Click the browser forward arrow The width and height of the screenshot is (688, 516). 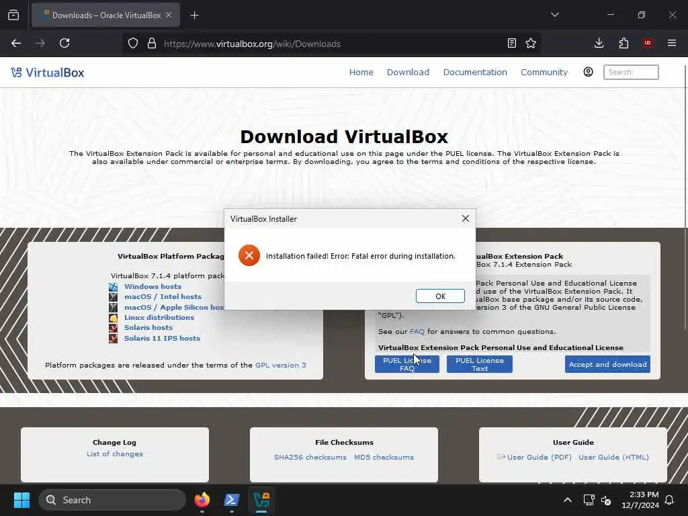(40, 43)
